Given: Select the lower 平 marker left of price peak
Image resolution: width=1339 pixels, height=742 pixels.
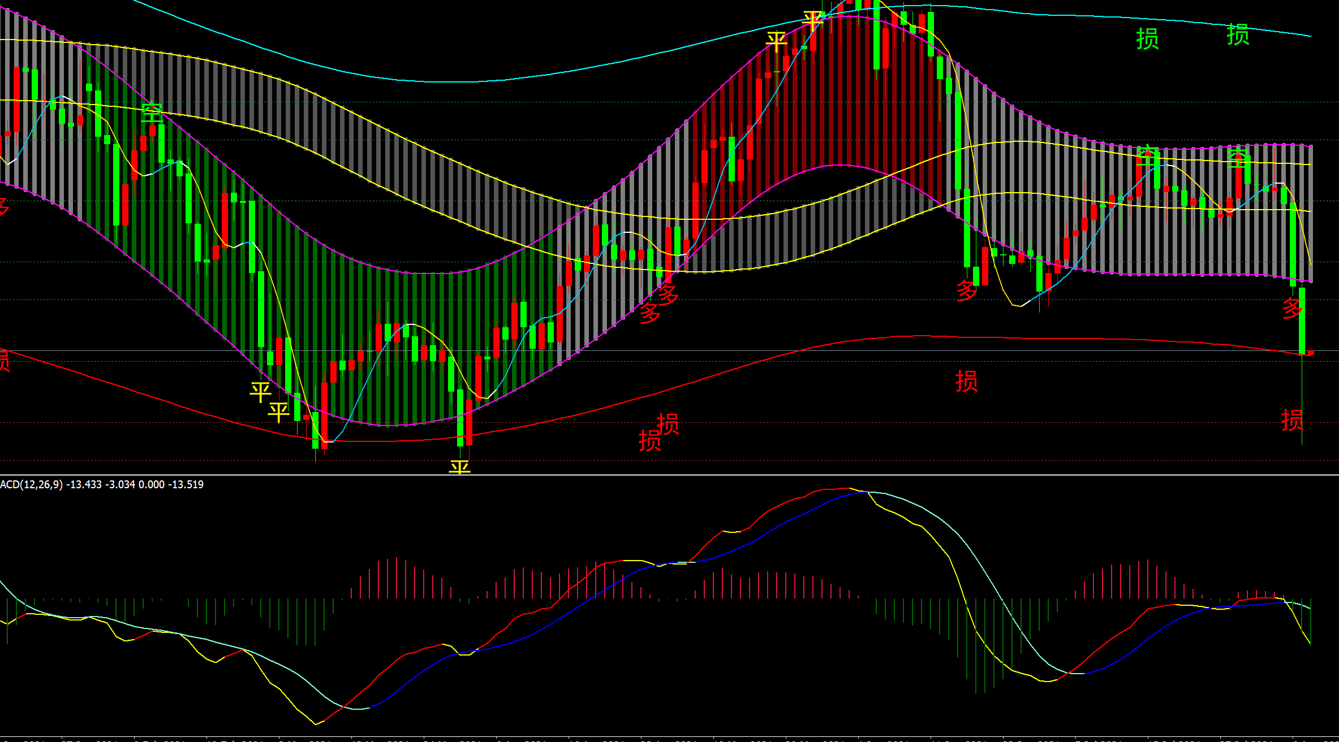Looking at the screenshot, I should [x=776, y=41].
